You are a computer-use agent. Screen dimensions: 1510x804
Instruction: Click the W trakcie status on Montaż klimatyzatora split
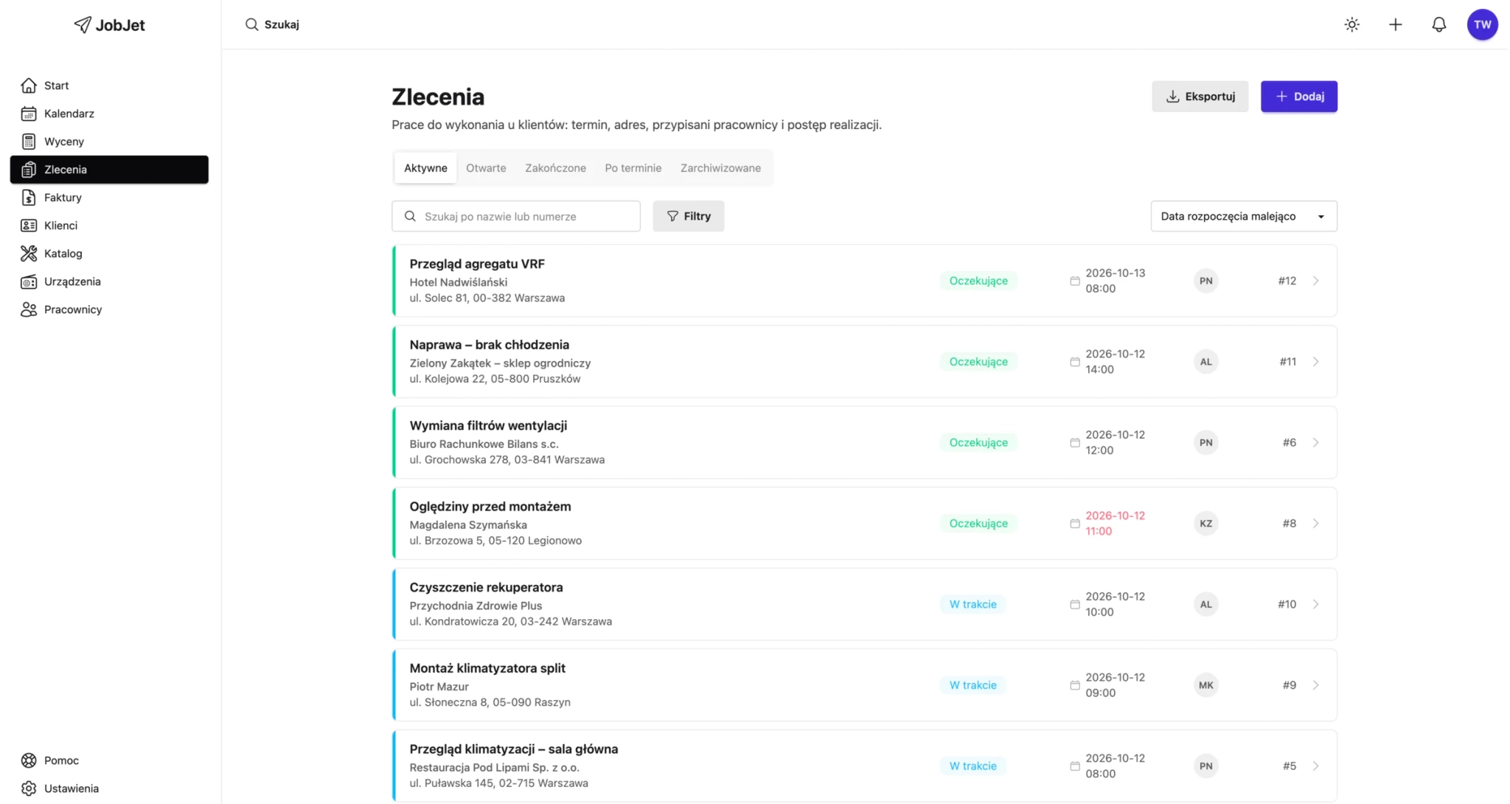click(973, 685)
